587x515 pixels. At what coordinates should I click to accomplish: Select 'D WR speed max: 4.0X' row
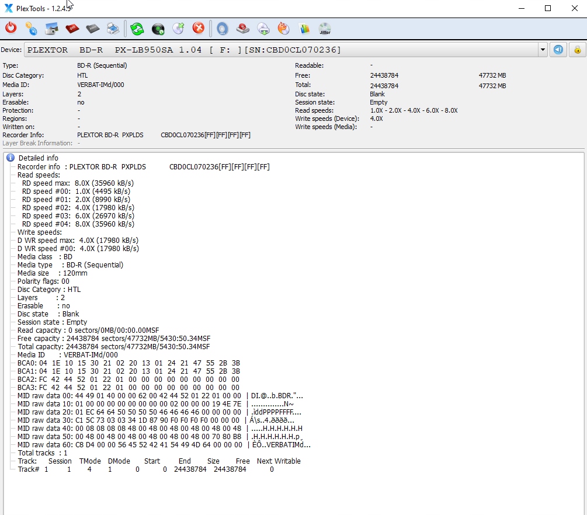click(78, 241)
